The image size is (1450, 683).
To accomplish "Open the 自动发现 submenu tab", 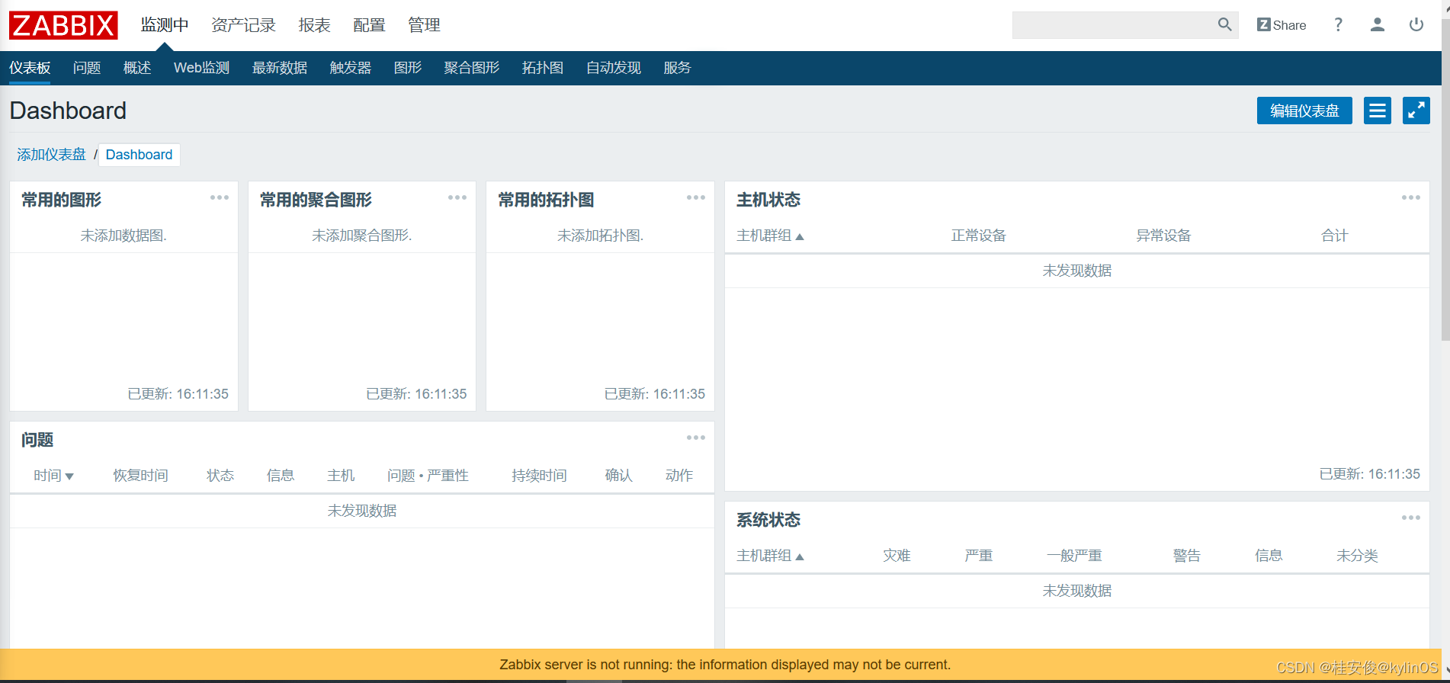I will pyautogui.click(x=614, y=68).
